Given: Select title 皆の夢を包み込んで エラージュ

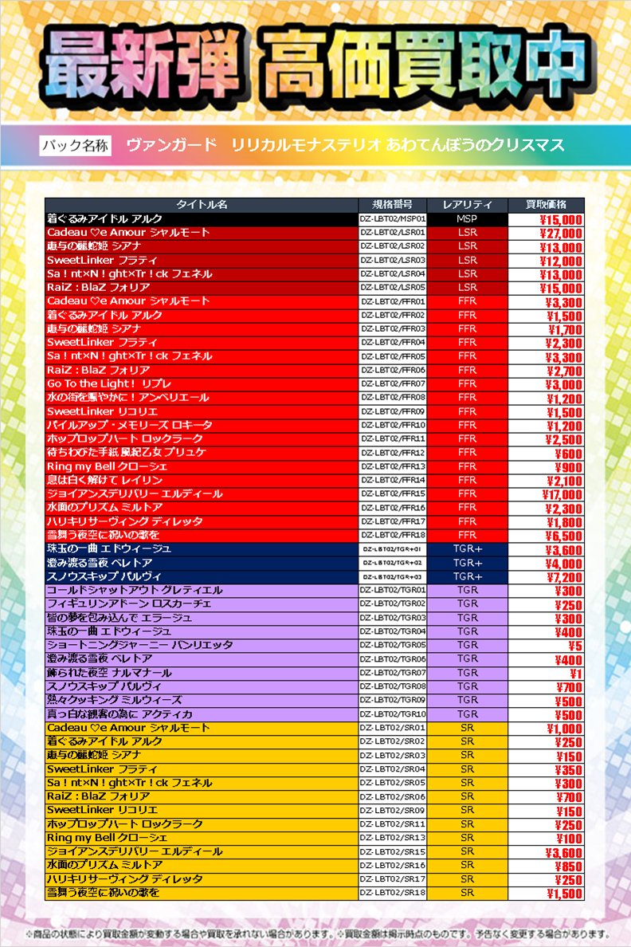Looking at the screenshot, I should pos(119,618).
